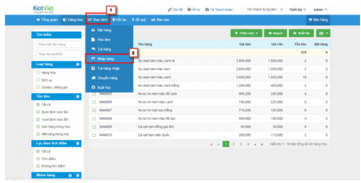Sort by the Tồn kho column header
361x183 pixels.
(301, 44)
